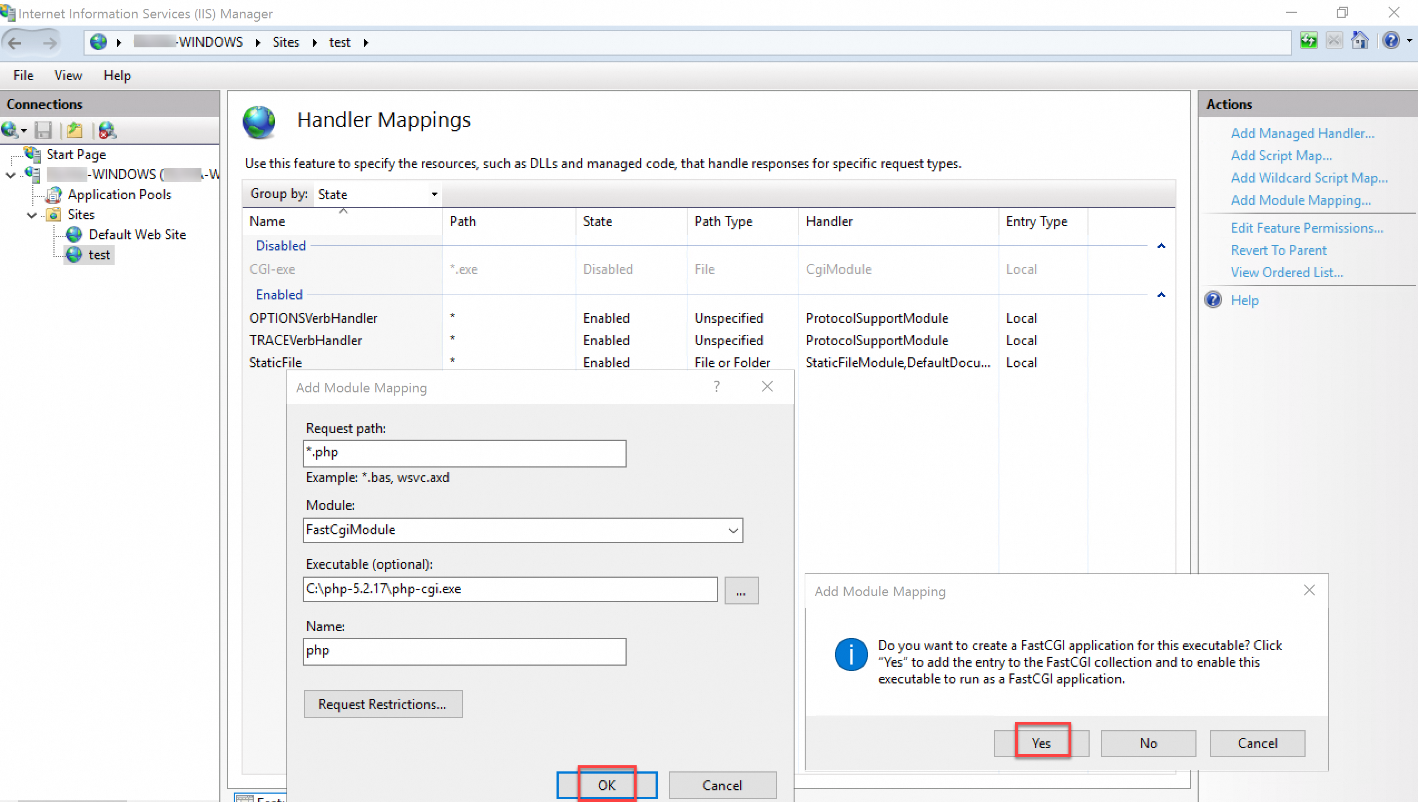Click Add Managed Handler link

[1302, 134]
